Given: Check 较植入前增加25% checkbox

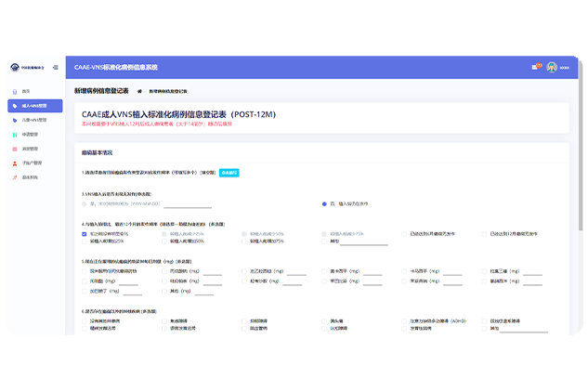Looking at the screenshot, I should 84,241.
